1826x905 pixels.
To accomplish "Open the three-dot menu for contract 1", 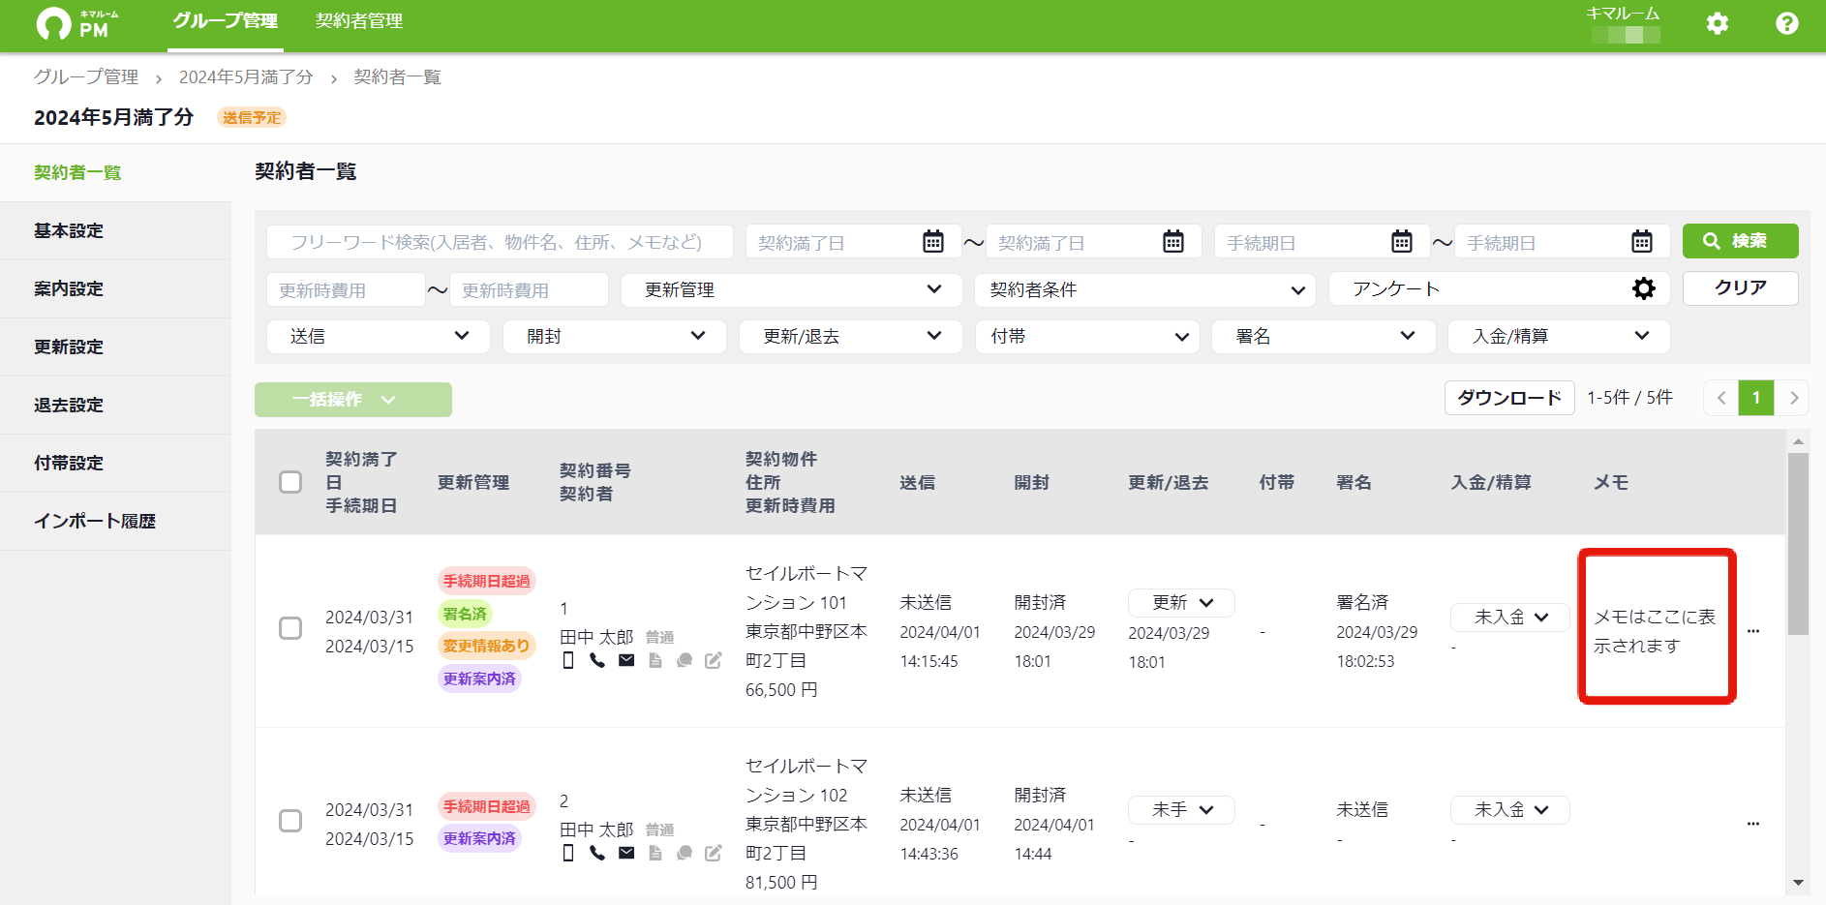I will coord(1753,631).
